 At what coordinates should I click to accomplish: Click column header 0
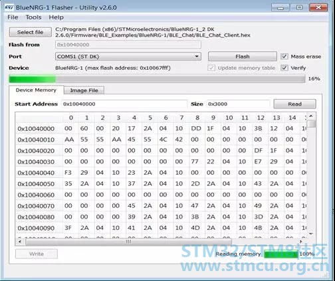coord(70,118)
